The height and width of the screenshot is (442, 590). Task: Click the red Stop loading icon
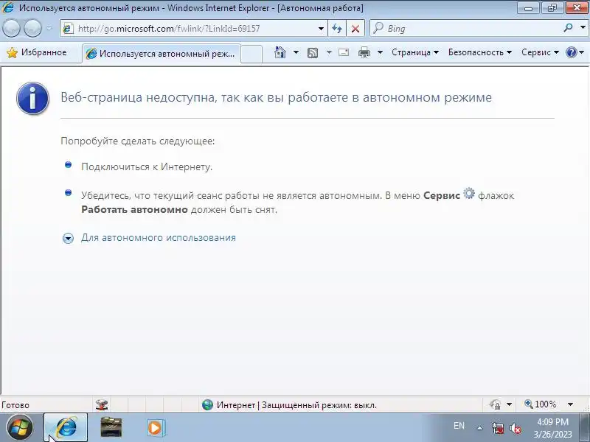(355, 29)
